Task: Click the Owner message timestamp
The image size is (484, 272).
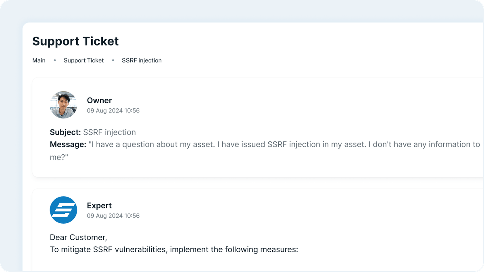Action: (x=113, y=110)
